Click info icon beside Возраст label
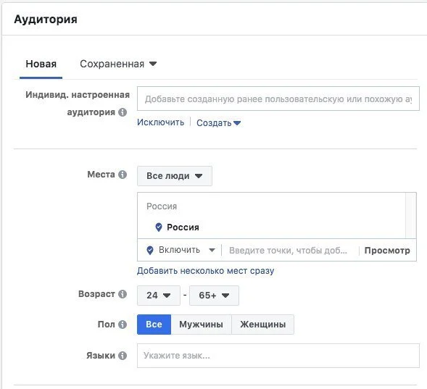Viewport: 427px width, 389px height. (x=123, y=294)
